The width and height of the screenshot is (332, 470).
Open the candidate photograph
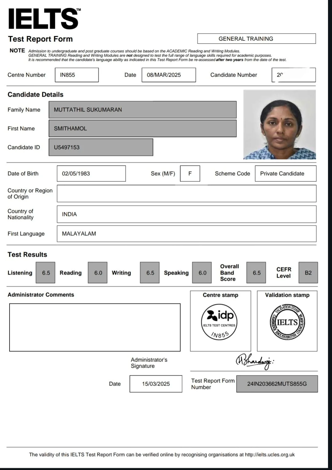(x=279, y=124)
